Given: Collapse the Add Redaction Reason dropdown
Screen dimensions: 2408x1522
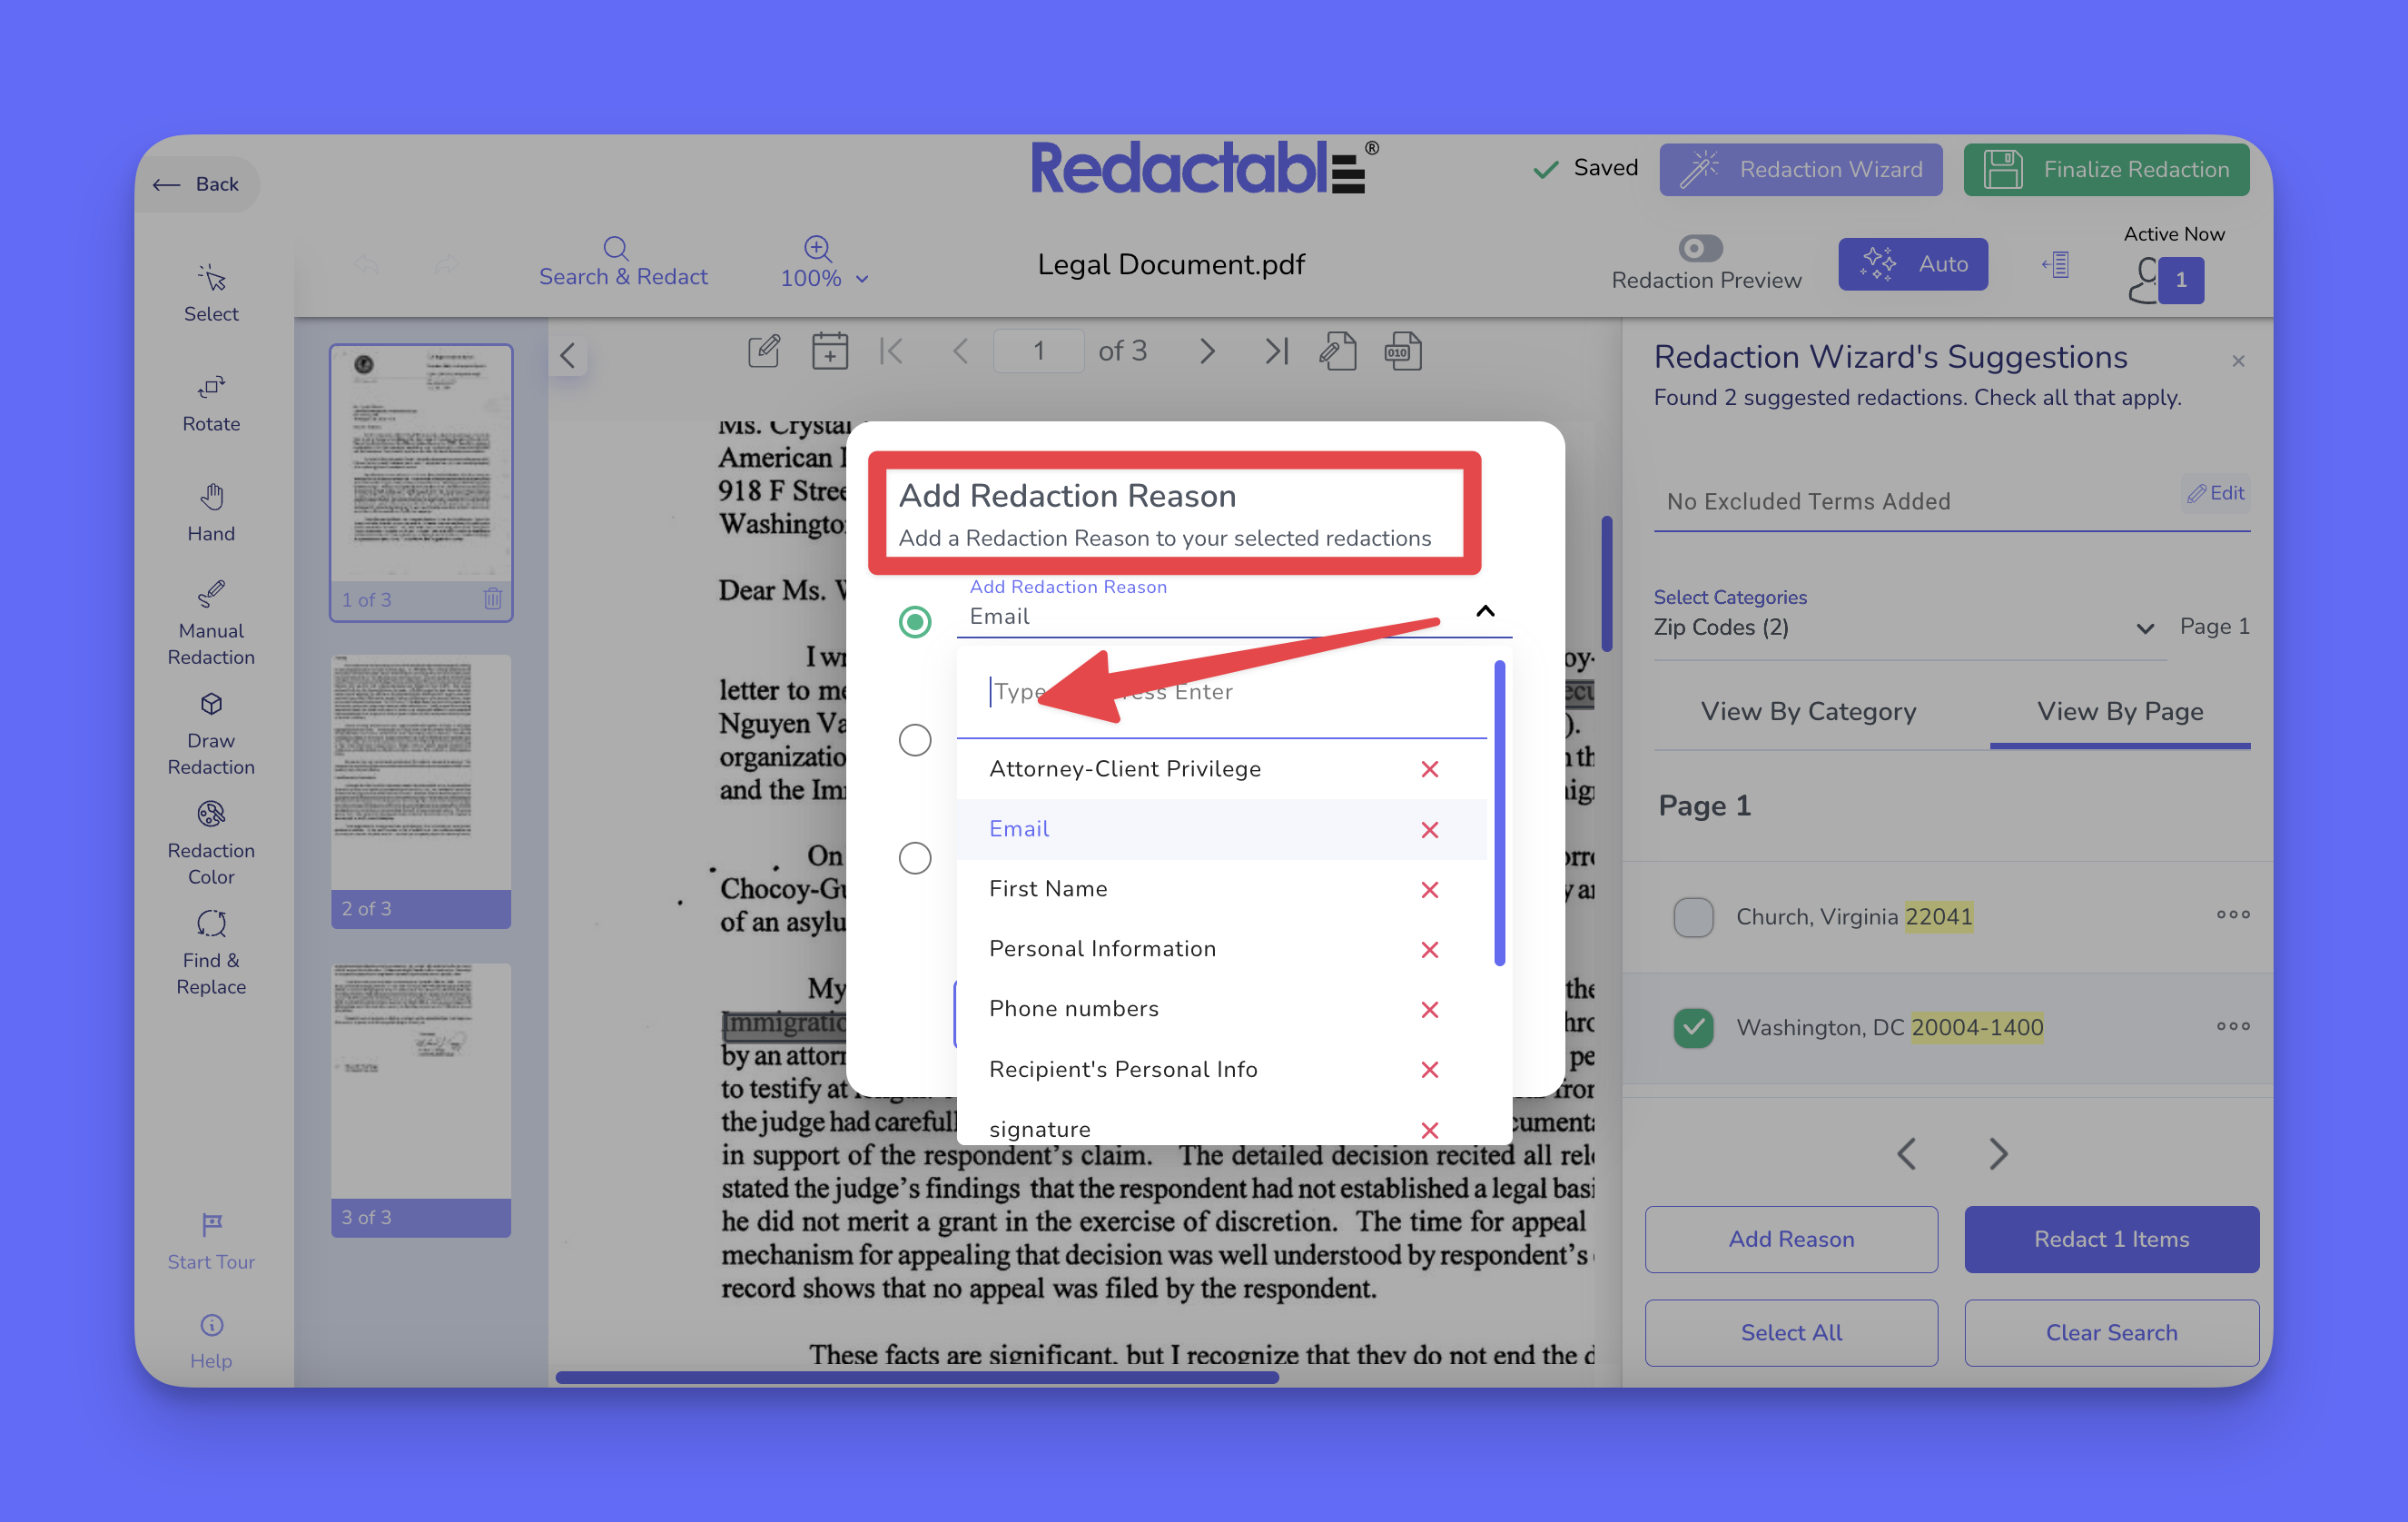Looking at the screenshot, I should 1485,611.
